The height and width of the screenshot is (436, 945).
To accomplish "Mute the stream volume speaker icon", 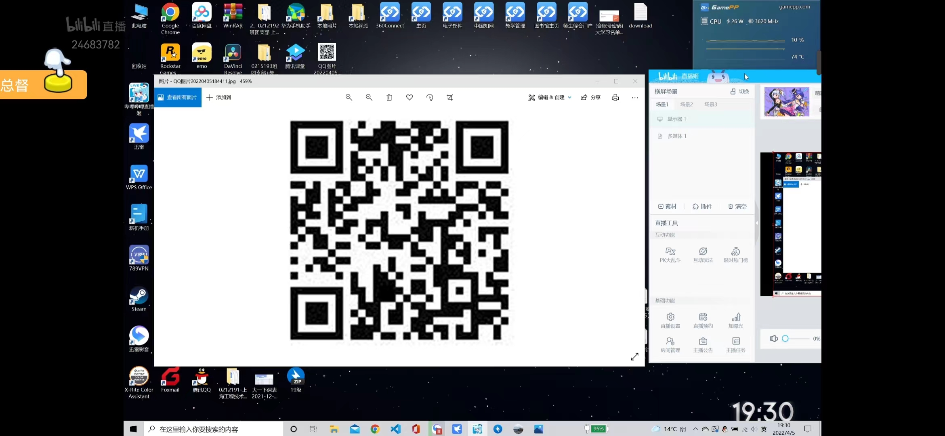I will 773,339.
